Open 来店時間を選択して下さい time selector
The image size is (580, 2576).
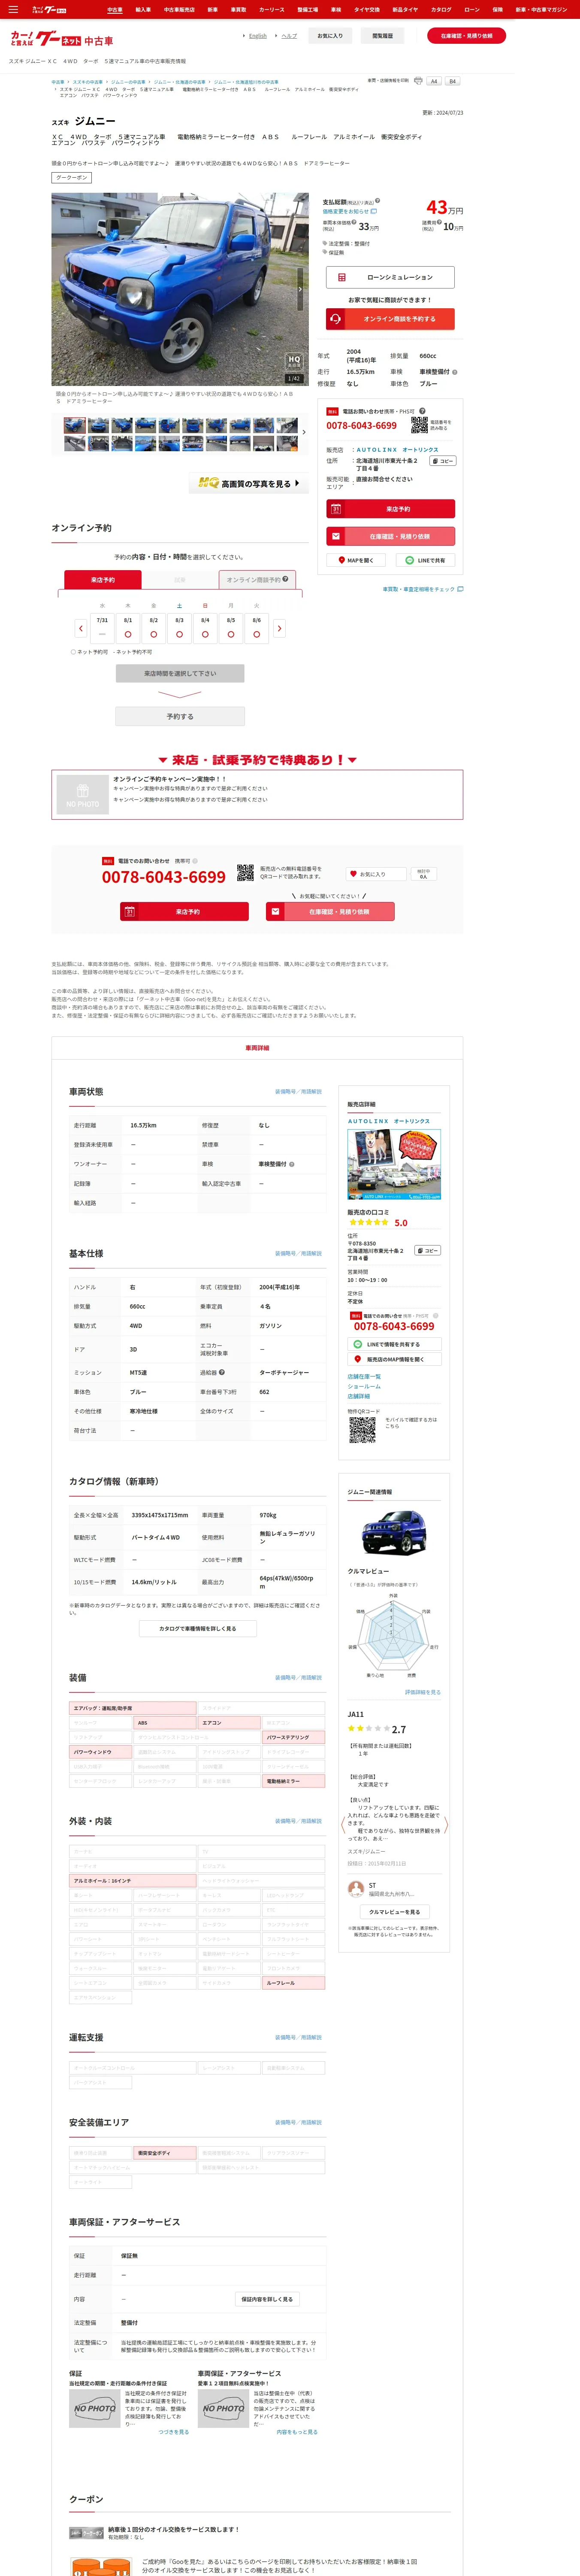(180, 673)
